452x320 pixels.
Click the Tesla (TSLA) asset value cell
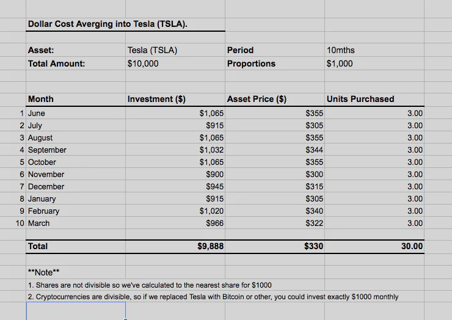pyautogui.click(x=175, y=50)
